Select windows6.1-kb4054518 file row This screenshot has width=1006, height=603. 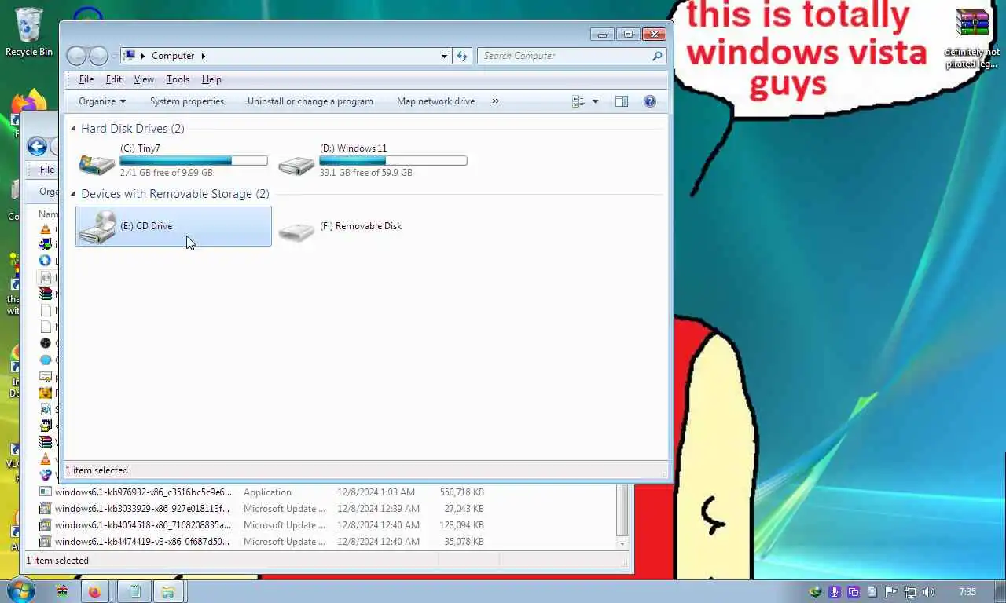(262, 525)
